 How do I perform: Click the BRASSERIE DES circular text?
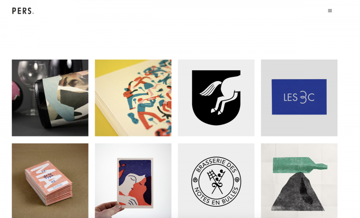(x=216, y=164)
